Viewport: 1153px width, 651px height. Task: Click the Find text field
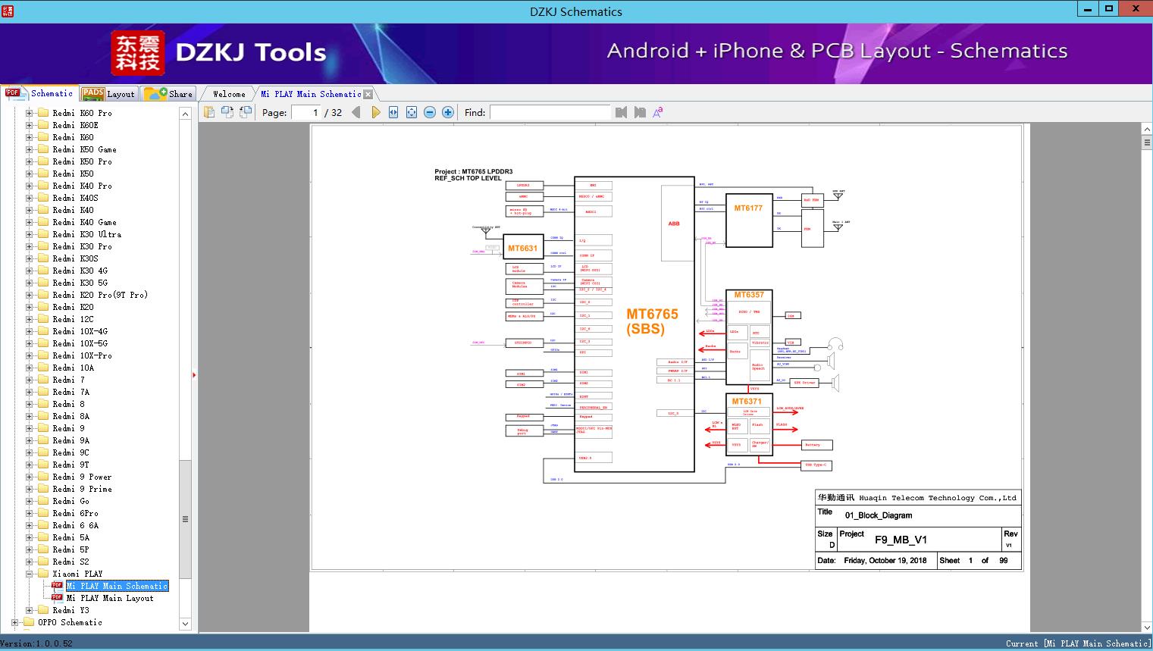[x=550, y=112]
